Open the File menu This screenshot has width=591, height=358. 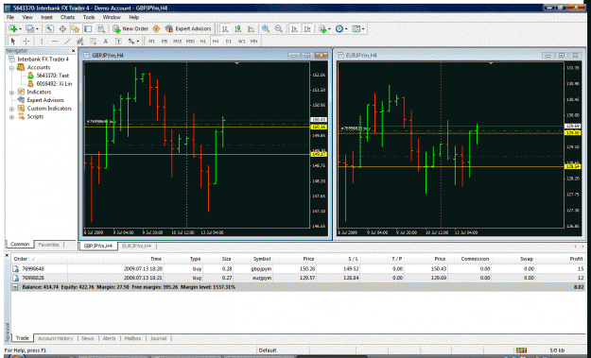10,17
